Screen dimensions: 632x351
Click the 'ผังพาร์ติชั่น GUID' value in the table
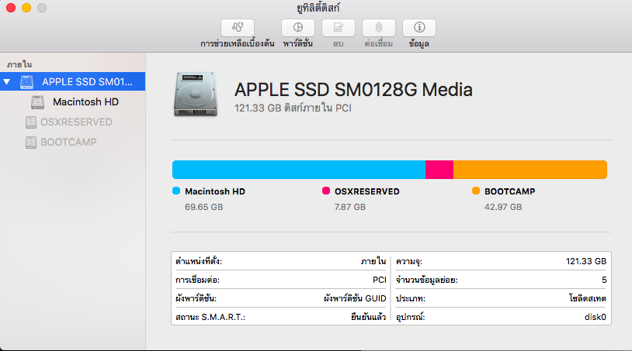tap(355, 298)
